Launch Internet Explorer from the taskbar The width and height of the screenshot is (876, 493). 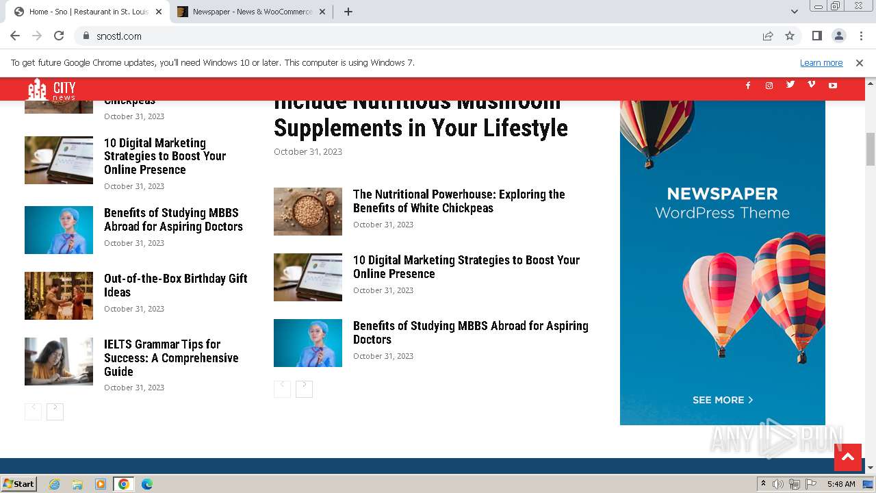[x=55, y=484]
